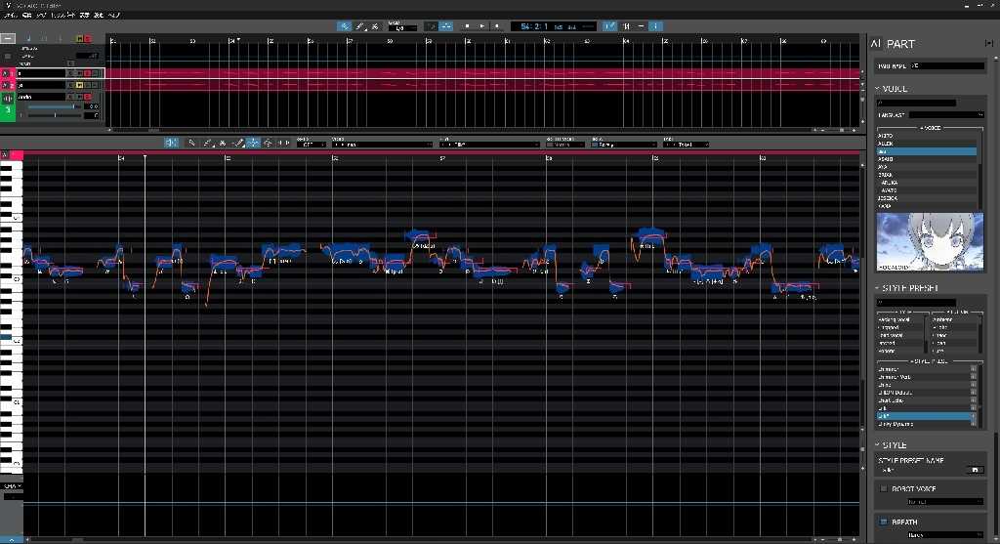Viewport: 1000px width, 544px height.
Task: Click the style preset search field
Action: click(x=916, y=303)
